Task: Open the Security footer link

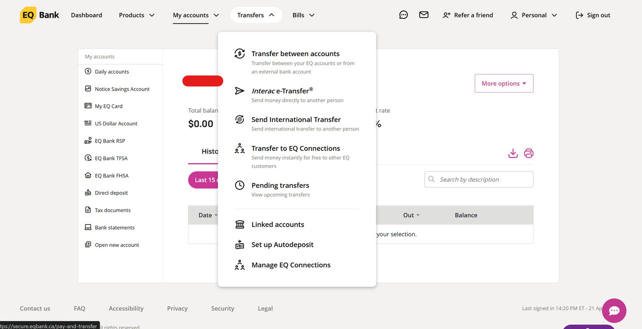Action: pyautogui.click(x=223, y=308)
